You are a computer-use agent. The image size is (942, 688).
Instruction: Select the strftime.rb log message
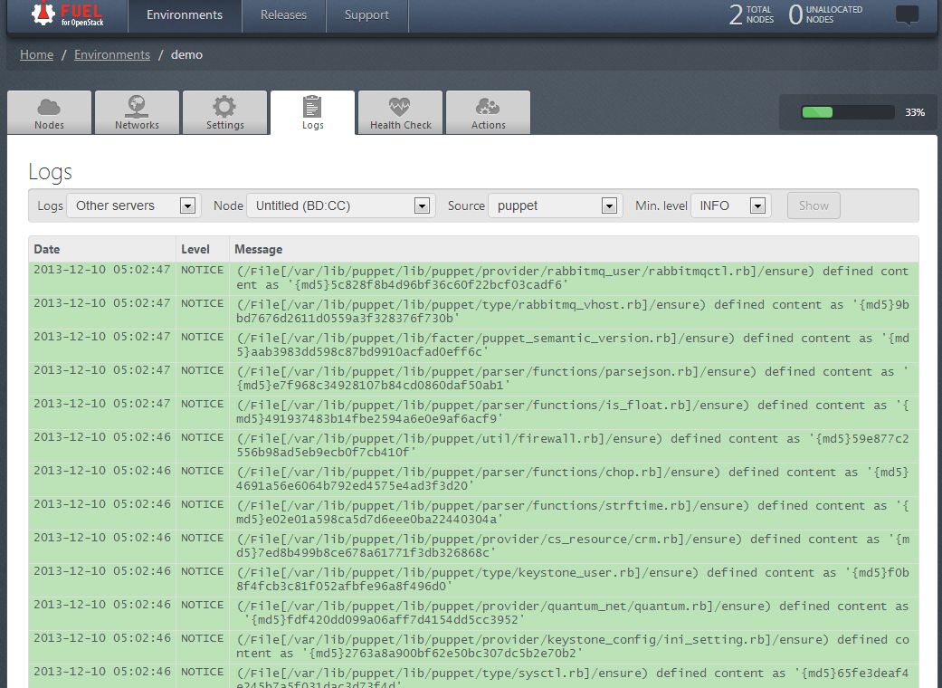573,512
